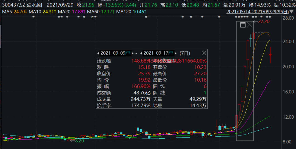296x149 pixels.
Task: Step end date 2021-09-17 backward
Action: coord(141,53)
